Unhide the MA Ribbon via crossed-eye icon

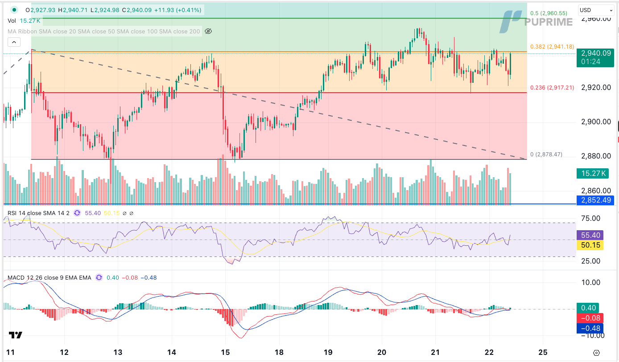(x=208, y=31)
